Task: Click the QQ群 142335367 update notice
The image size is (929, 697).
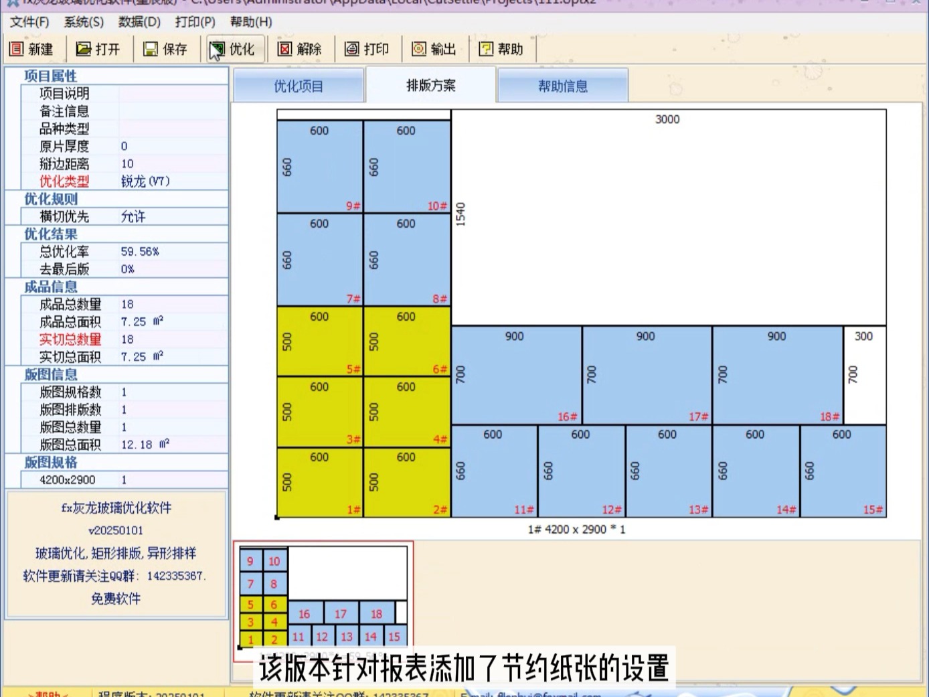Action: pyautogui.click(x=114, y=576)
